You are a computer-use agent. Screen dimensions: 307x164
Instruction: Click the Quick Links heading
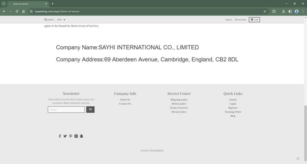click(x=233, y=93)
